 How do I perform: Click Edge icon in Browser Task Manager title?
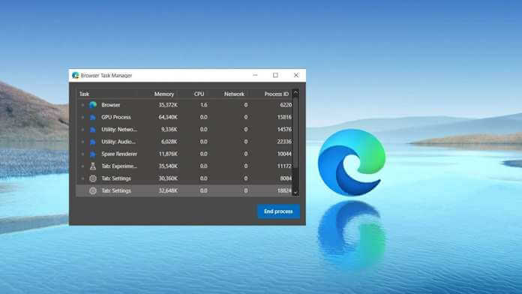[x=76, y=75]
